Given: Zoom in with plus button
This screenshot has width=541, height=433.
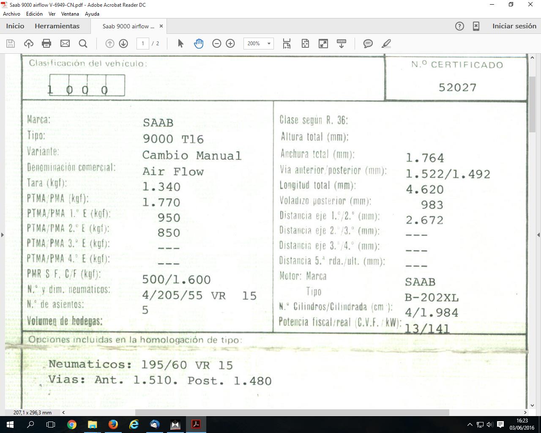Looking at the screenshot, I should pyautogui.click(x=230, y=44).
